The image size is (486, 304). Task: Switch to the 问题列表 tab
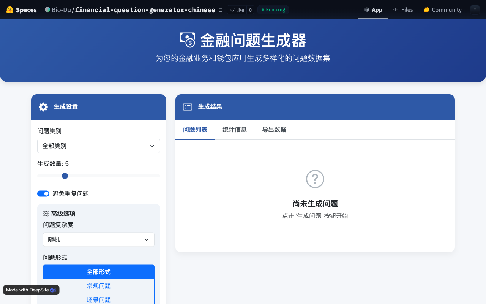point(195,130)
